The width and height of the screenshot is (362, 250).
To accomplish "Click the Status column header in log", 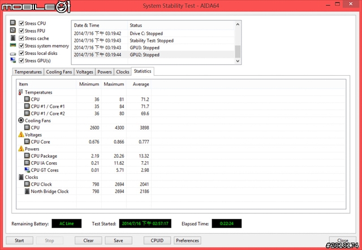I will coord(181,25).
